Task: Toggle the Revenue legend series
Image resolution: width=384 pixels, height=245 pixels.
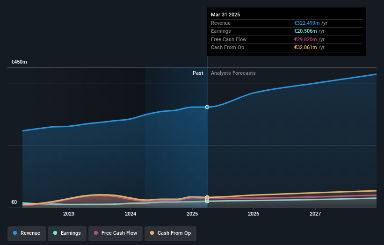Action: point(27,233)
